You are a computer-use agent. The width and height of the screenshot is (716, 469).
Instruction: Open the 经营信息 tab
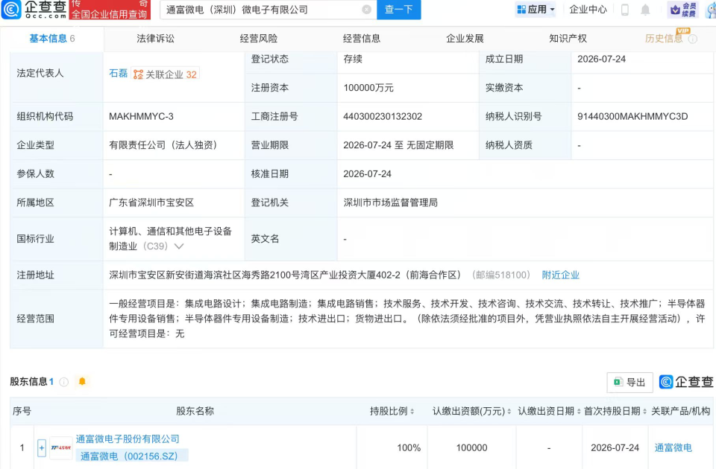tap(362, 39)
